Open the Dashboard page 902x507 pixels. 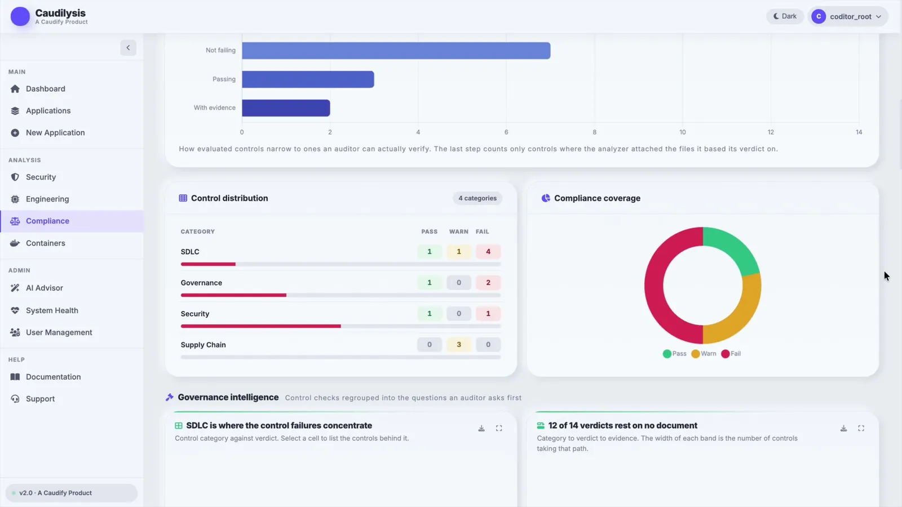(x=72, y=89)
